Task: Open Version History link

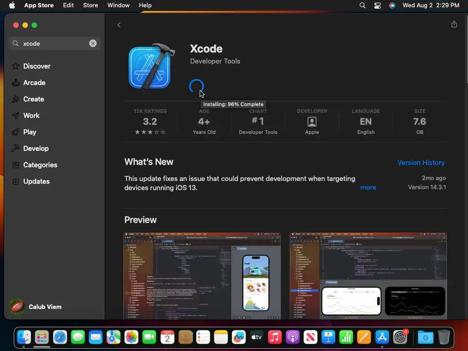Action: [x=421, y=163]
